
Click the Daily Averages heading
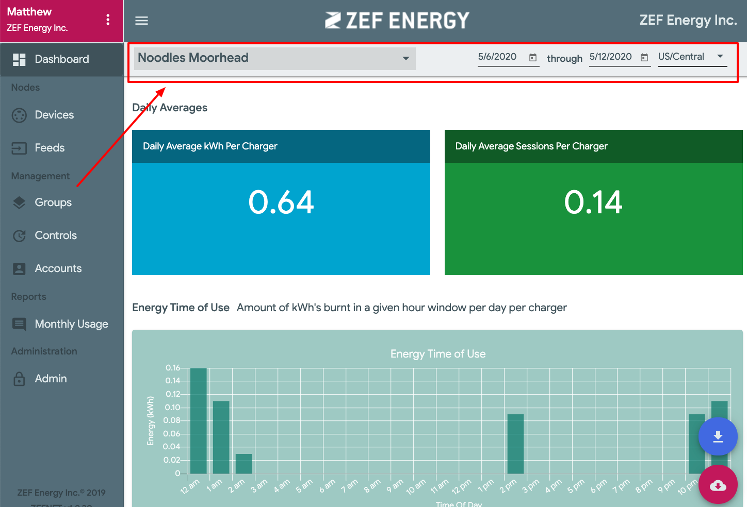click(170, 108)
